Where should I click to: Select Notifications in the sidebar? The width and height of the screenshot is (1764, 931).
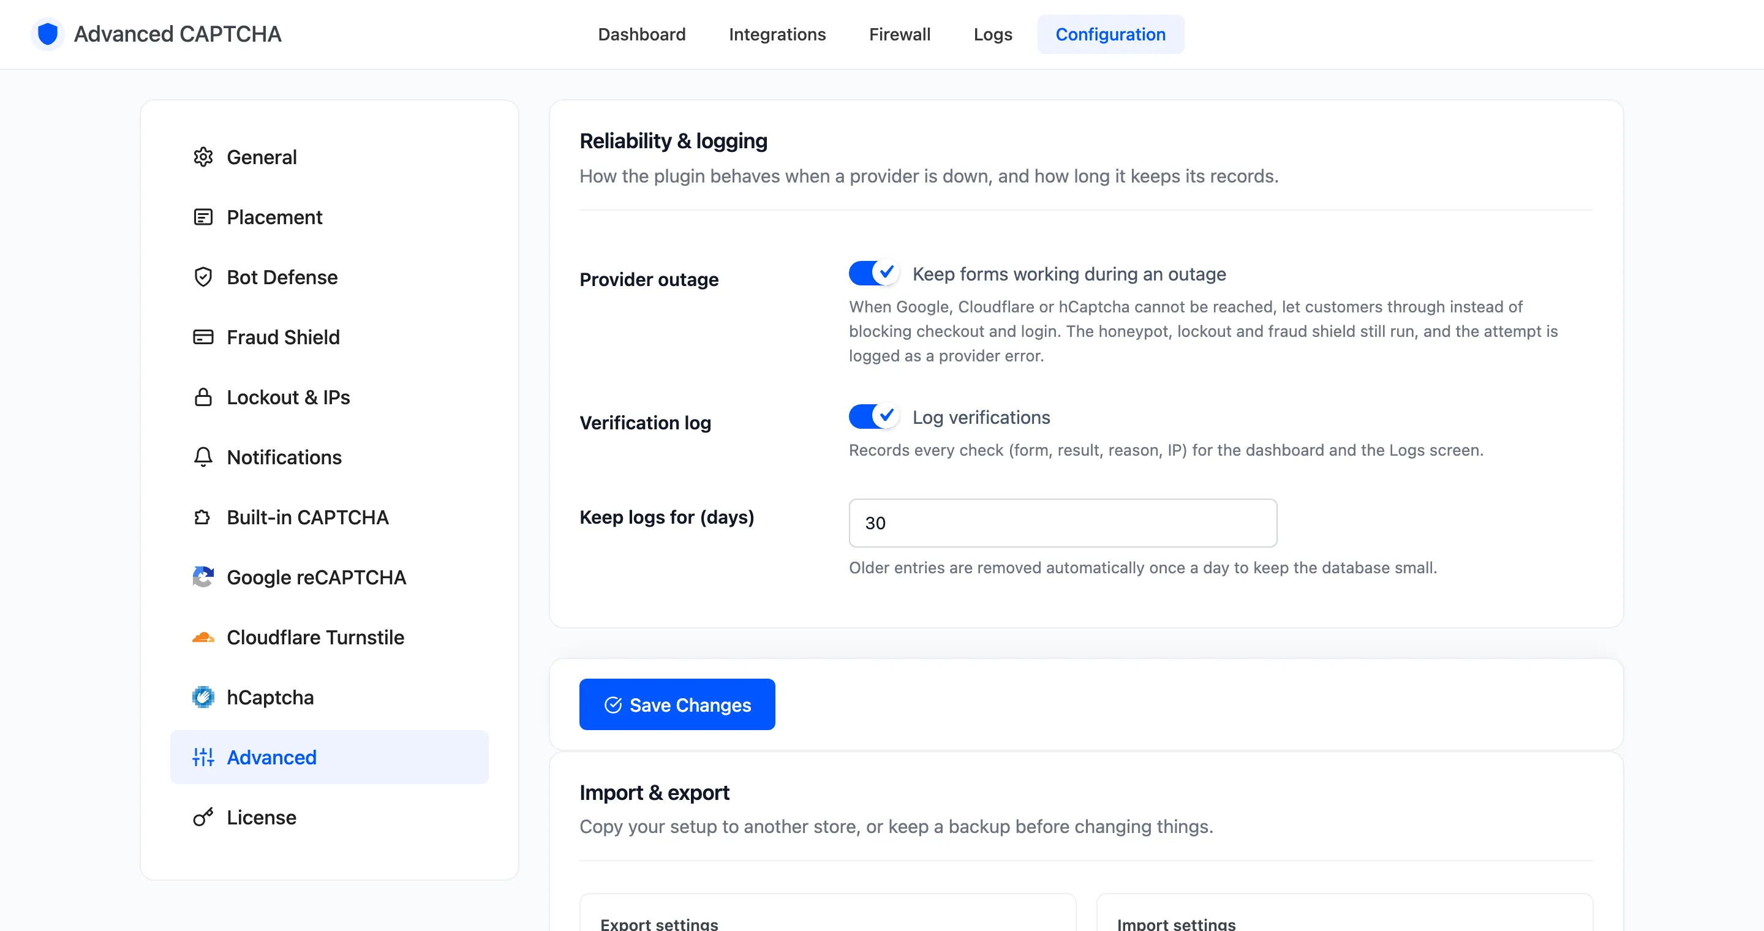(x=330, y=458)
